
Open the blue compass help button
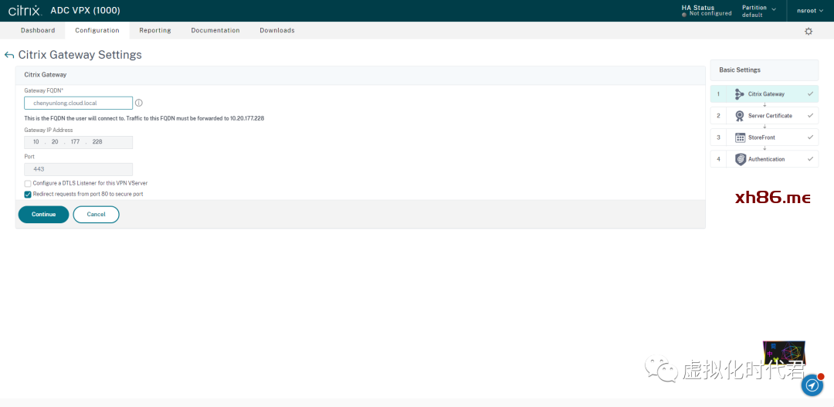pos(812,385)
